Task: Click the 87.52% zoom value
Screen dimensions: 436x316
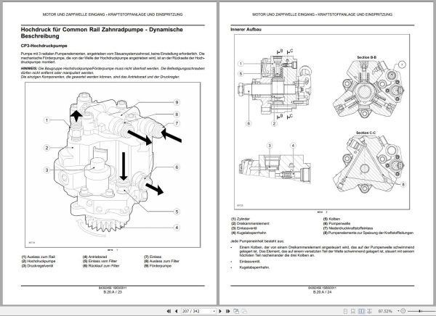Action: click(385, 311)
